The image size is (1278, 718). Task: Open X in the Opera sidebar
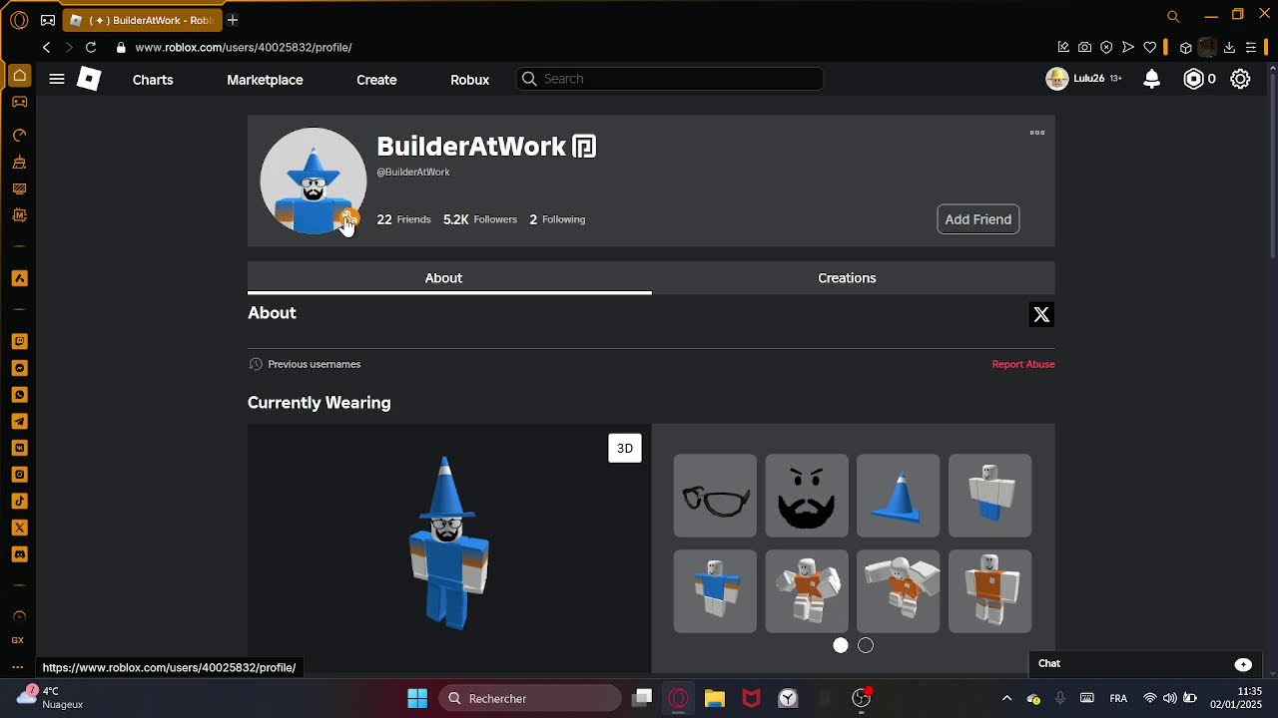click(x=19, y=528)
